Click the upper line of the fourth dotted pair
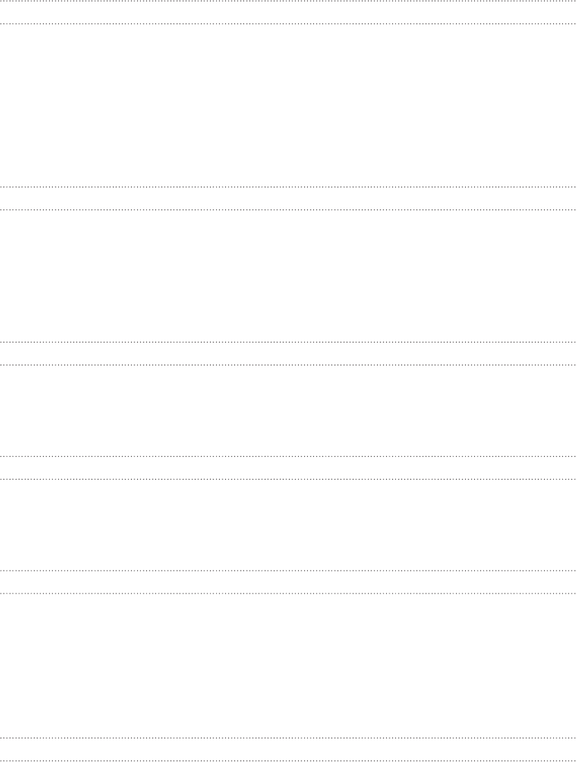This screenshot has height=762, width=576. tap(288, 456)
